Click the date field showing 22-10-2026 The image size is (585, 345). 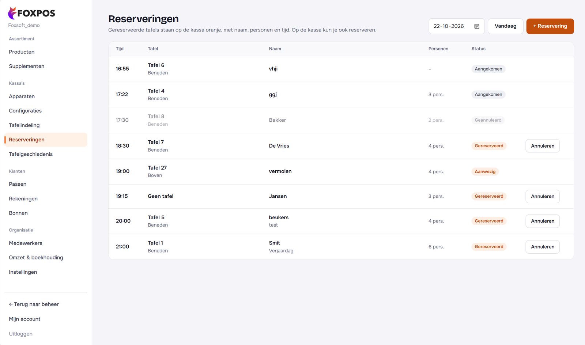pyautogui.click(x=456, y=26)
